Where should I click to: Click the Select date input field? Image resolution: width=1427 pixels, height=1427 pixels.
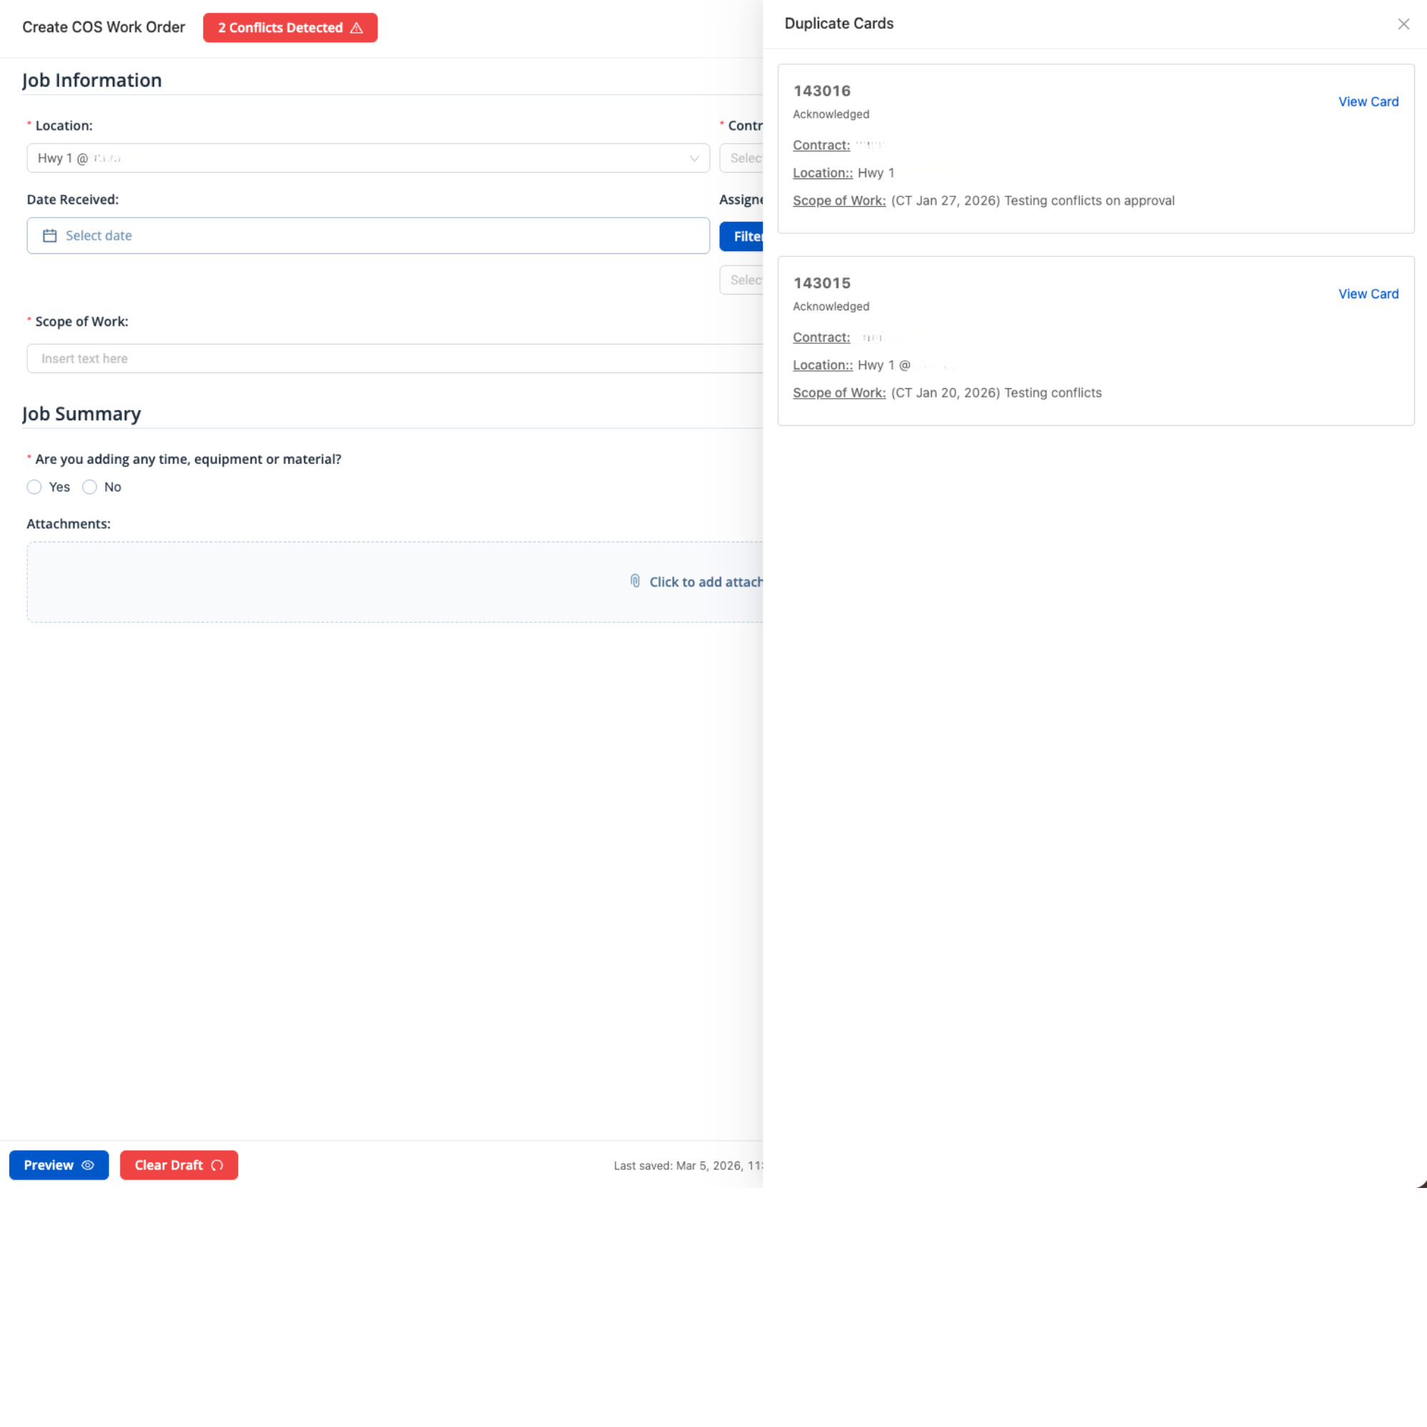coord(370,235)
